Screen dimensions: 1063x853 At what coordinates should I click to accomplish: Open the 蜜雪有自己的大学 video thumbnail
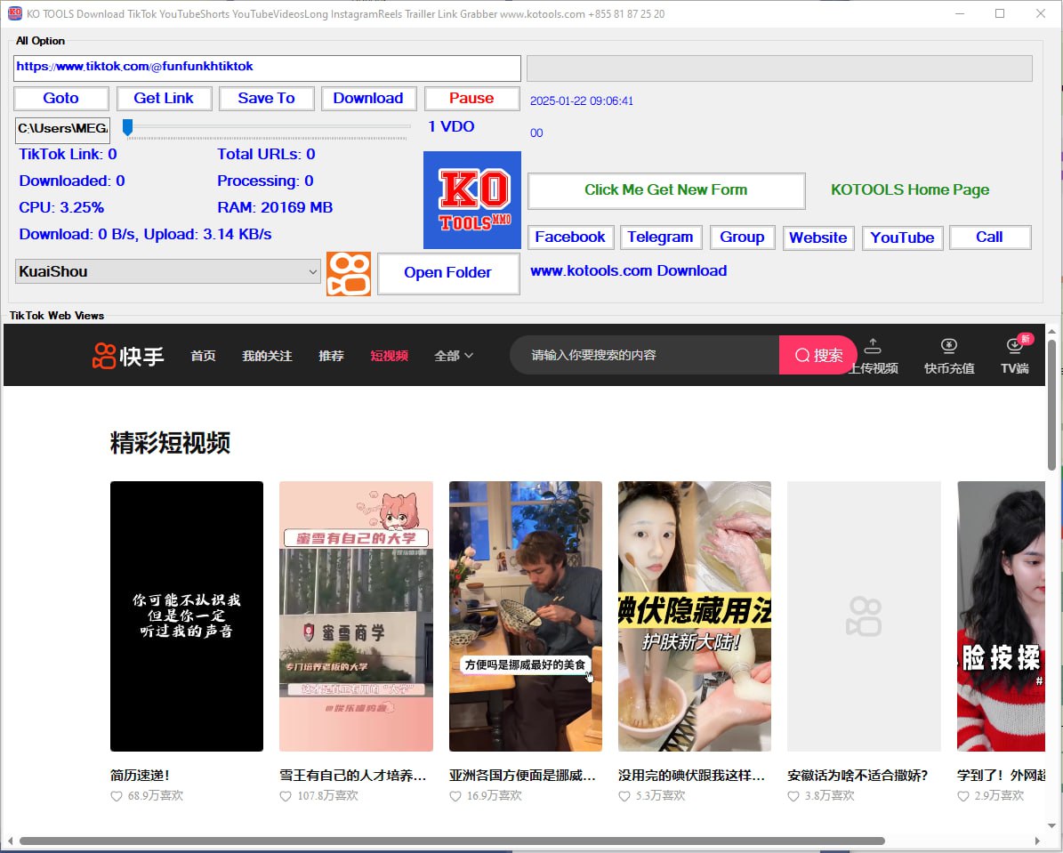[x=356, y=616]
